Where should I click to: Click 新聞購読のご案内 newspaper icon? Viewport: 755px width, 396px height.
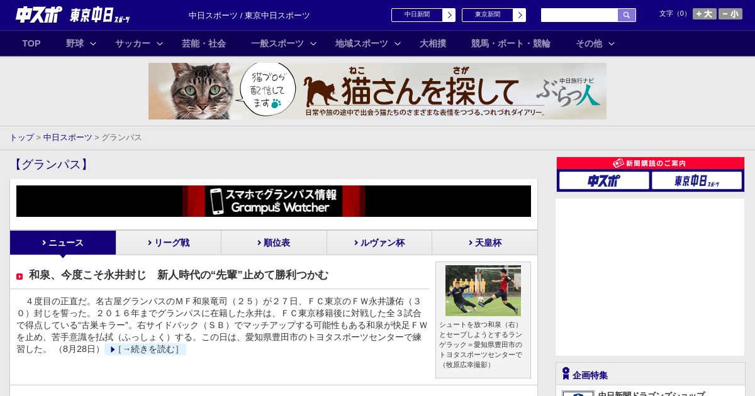coord(618,163)
